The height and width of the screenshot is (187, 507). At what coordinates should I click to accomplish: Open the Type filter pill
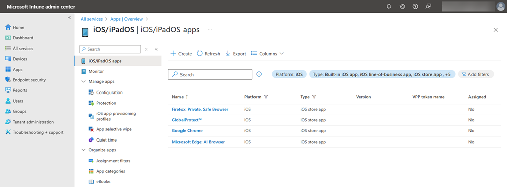tap(382, 74)
